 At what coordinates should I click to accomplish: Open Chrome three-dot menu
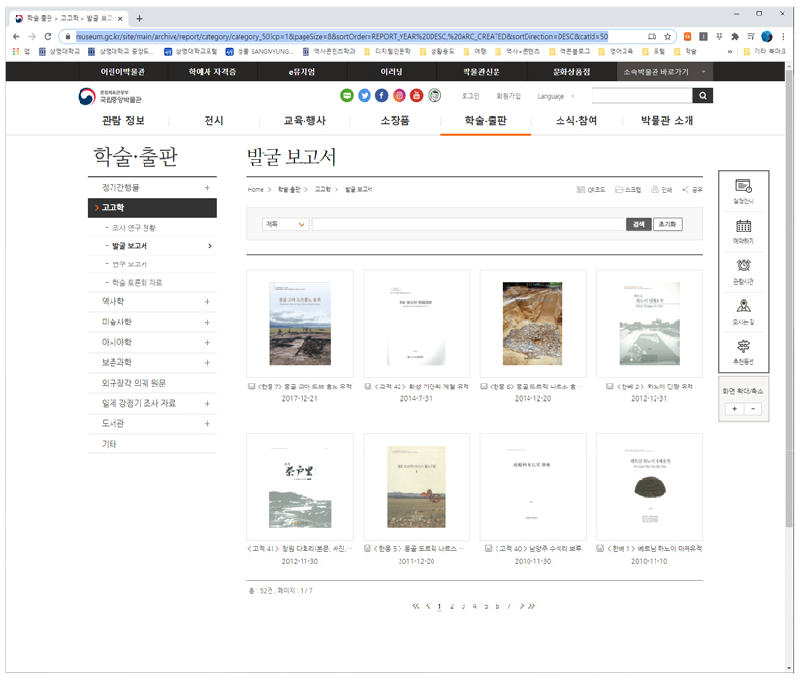(783, 36)
